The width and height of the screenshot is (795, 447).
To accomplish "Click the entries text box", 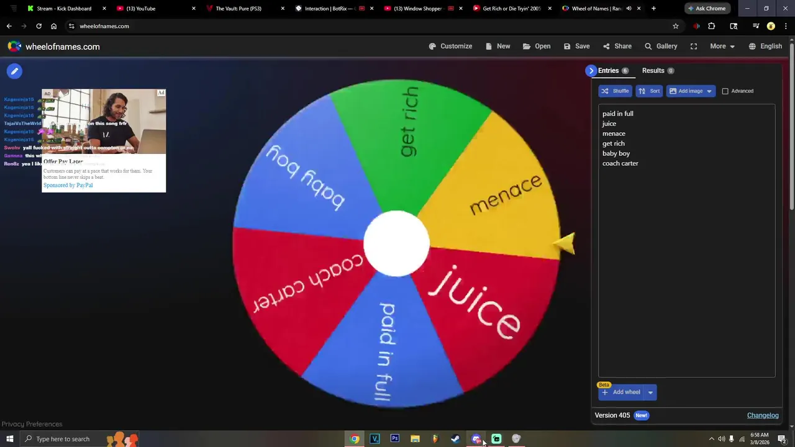I will click(x=686, y=241).
